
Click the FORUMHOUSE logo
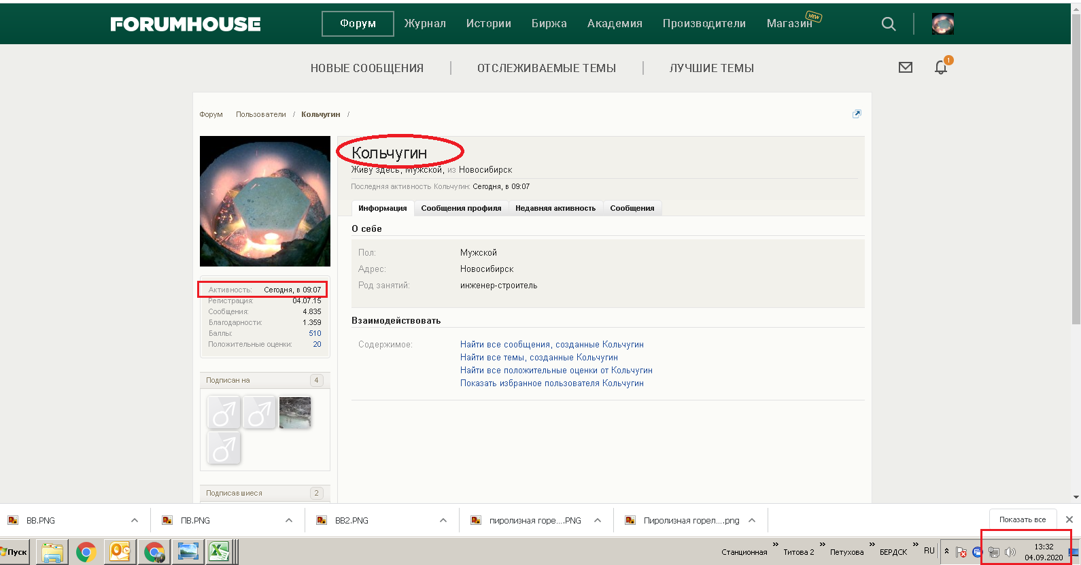(186, 24)
